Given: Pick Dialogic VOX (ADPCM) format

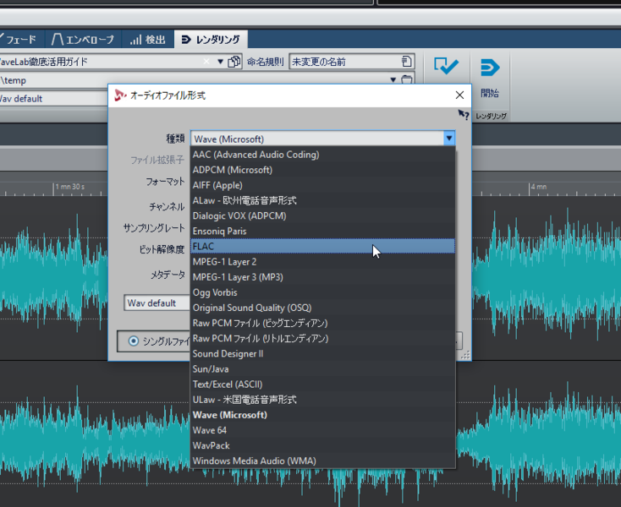Looking at the screenshot, I should 322,216.
